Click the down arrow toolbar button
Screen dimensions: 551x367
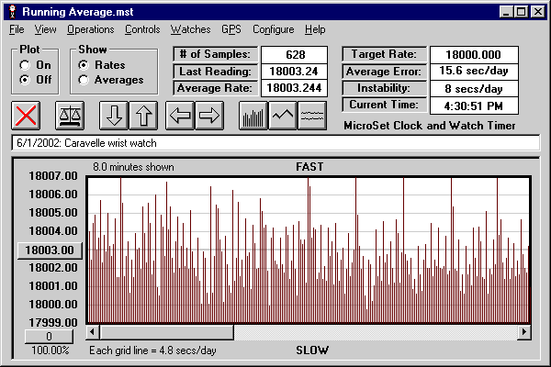(114, 116)
